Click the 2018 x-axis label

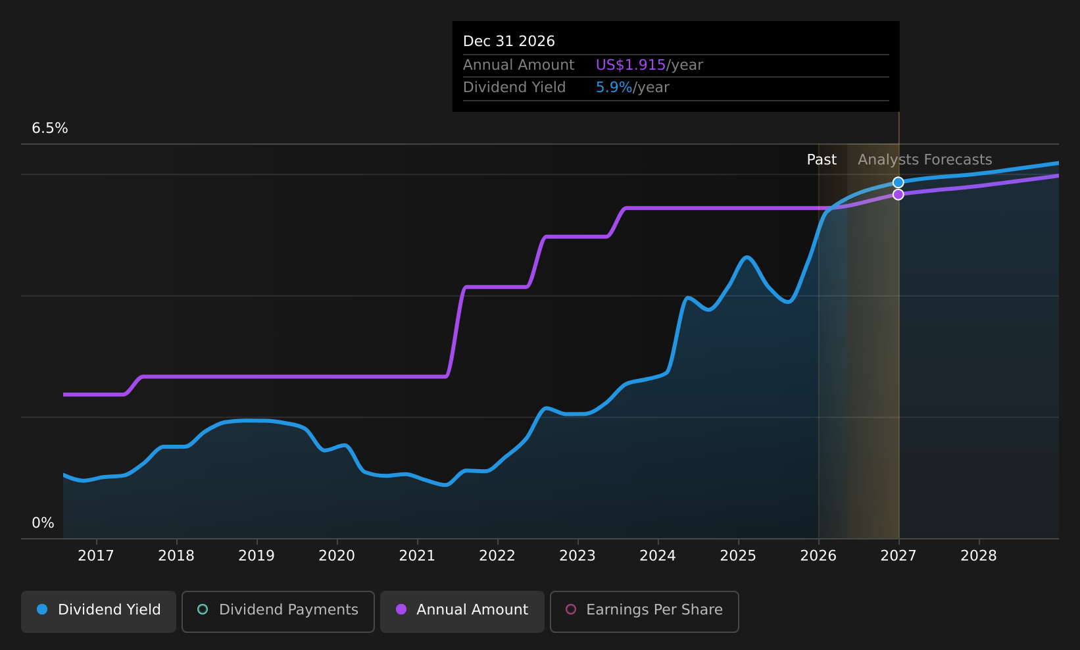pyautogui.click(x=176, y=556)
